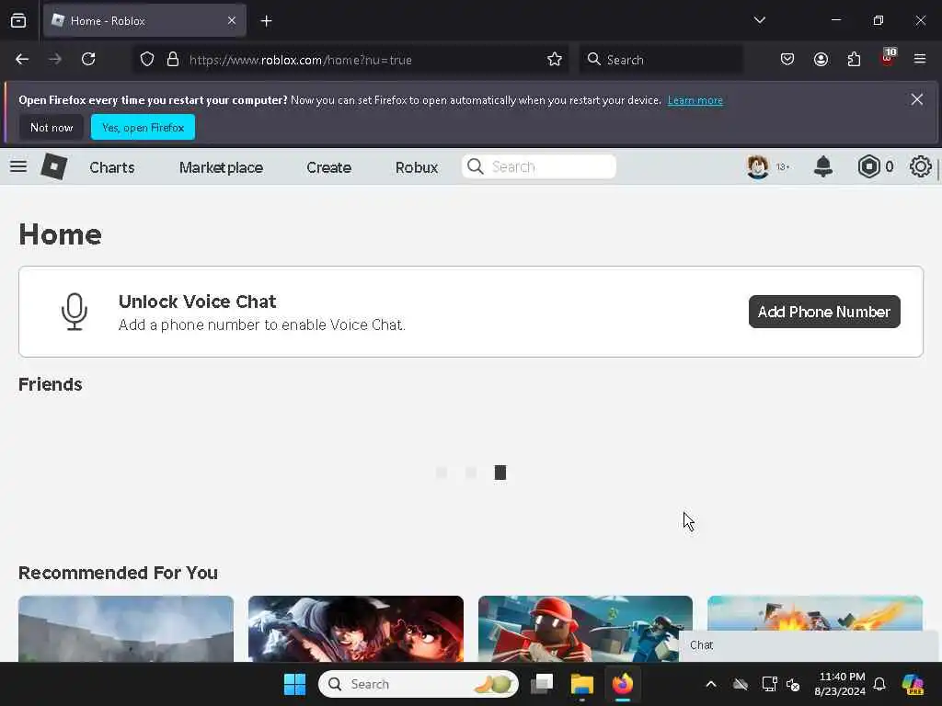Open the Roblox settings gear
Image resolution: width=942 pixels, height=706 pixels.
tap(920, 166)
